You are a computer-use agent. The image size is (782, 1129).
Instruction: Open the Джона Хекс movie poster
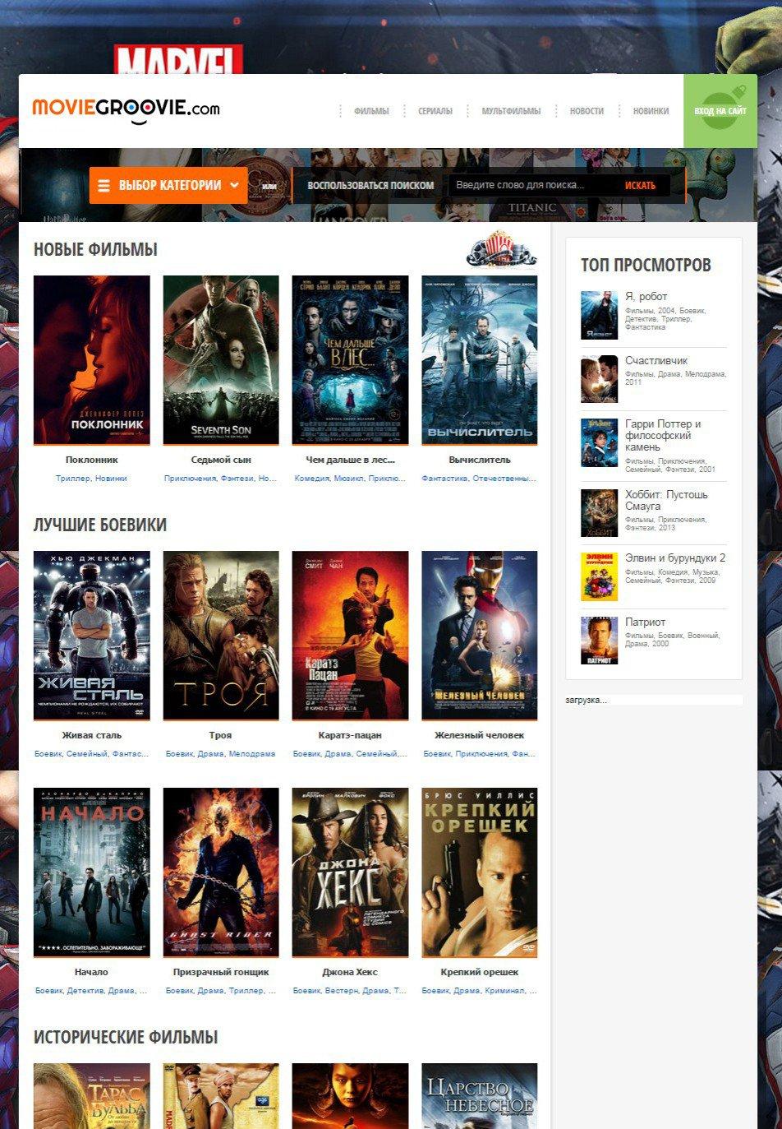click(350, 872)
